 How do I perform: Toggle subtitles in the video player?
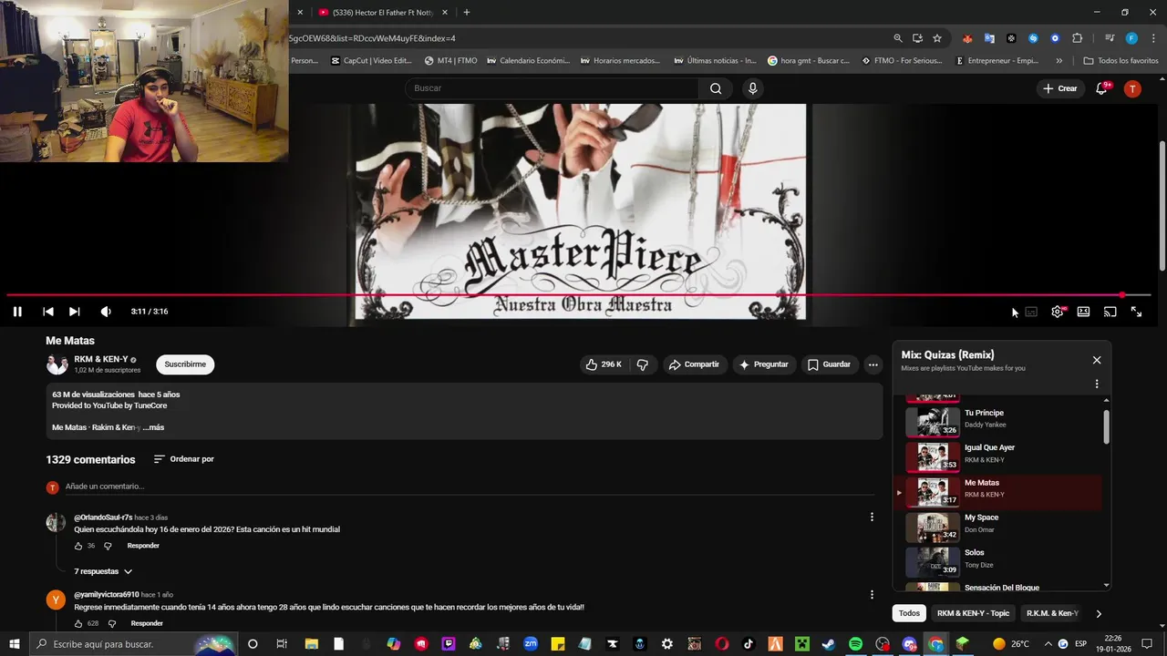click(x=1031, y=312)
